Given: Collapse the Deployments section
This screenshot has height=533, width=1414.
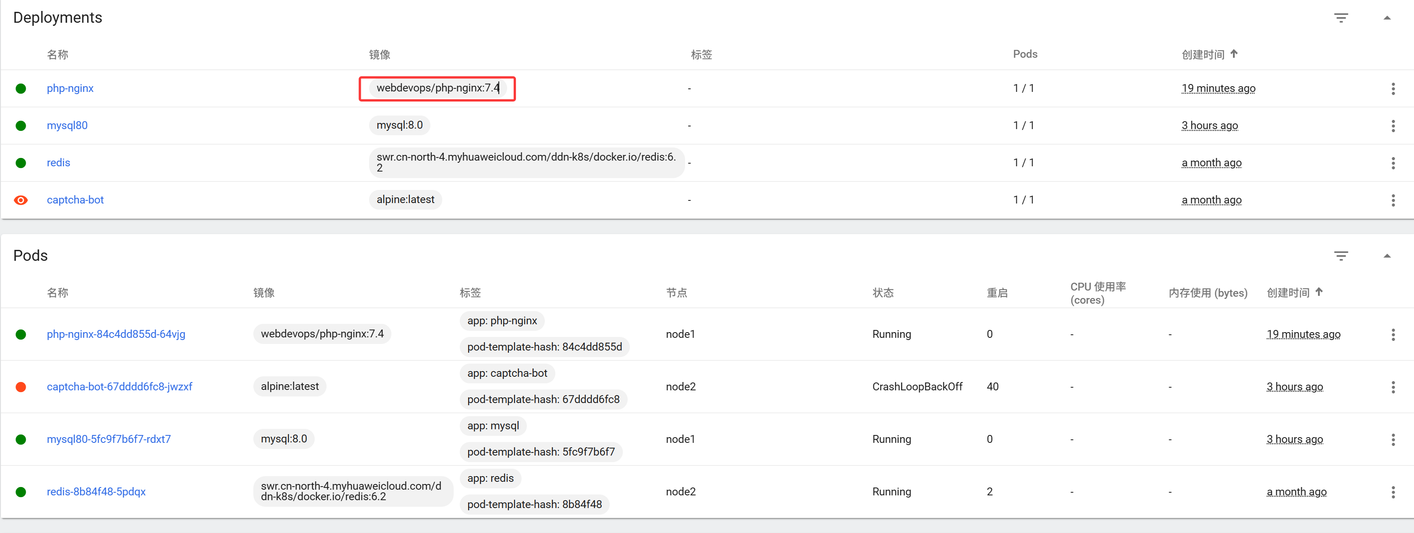Looking at the screenshot, I should (1386, 18).
